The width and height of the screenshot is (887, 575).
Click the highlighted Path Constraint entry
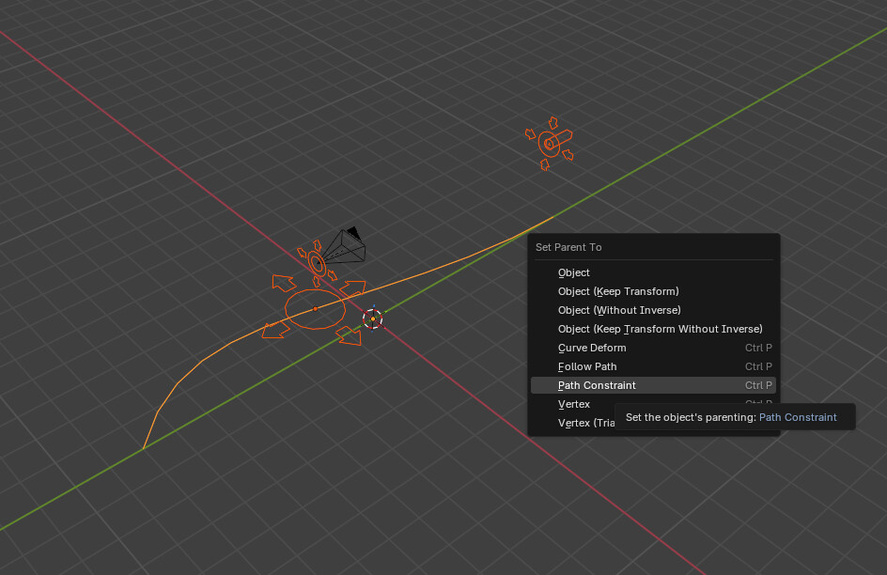coord(653,385)
